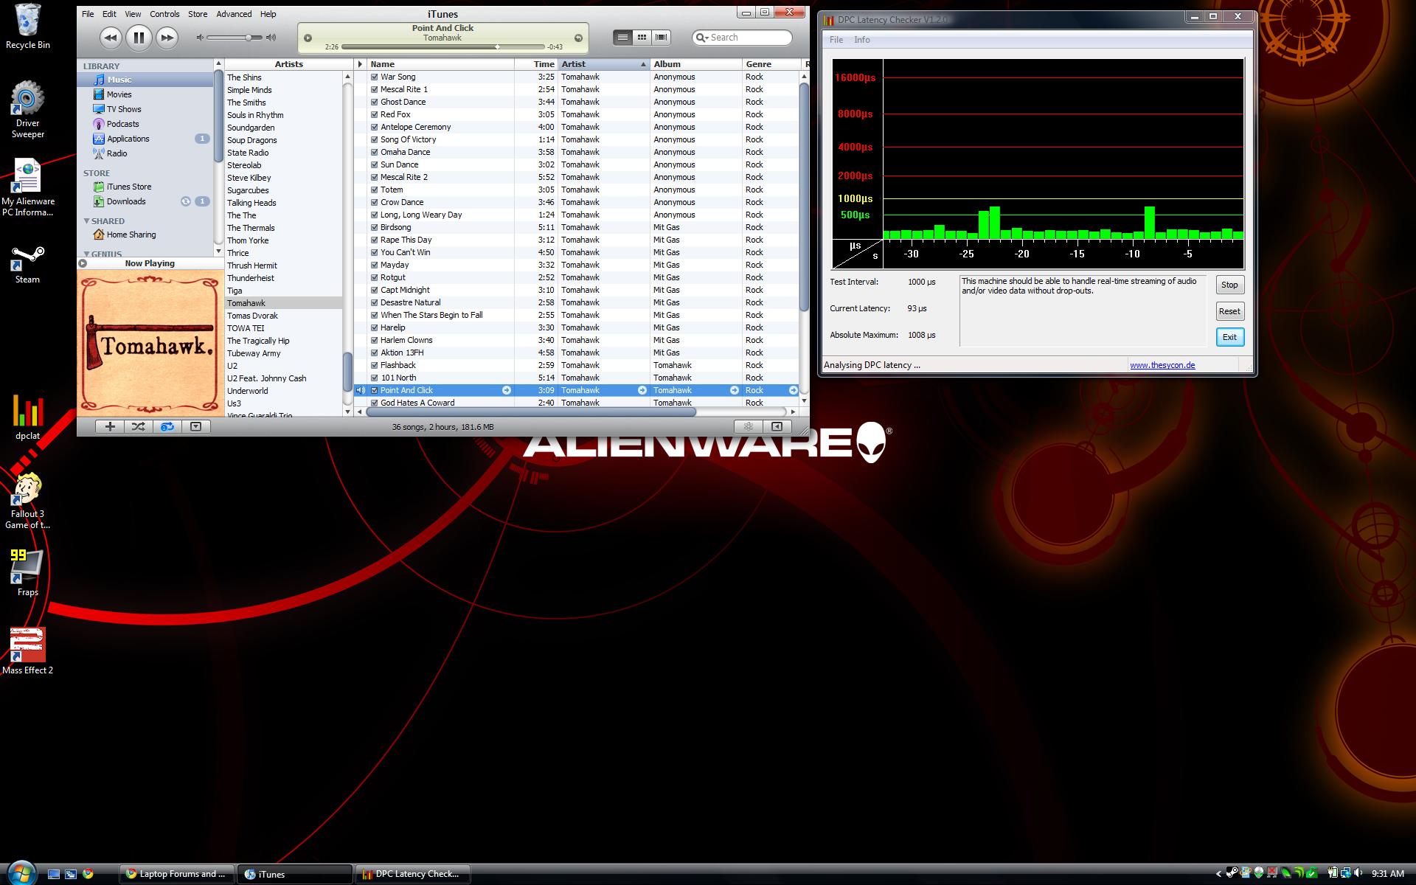Open the iTunes Edit menu

(x=109, y=14)
